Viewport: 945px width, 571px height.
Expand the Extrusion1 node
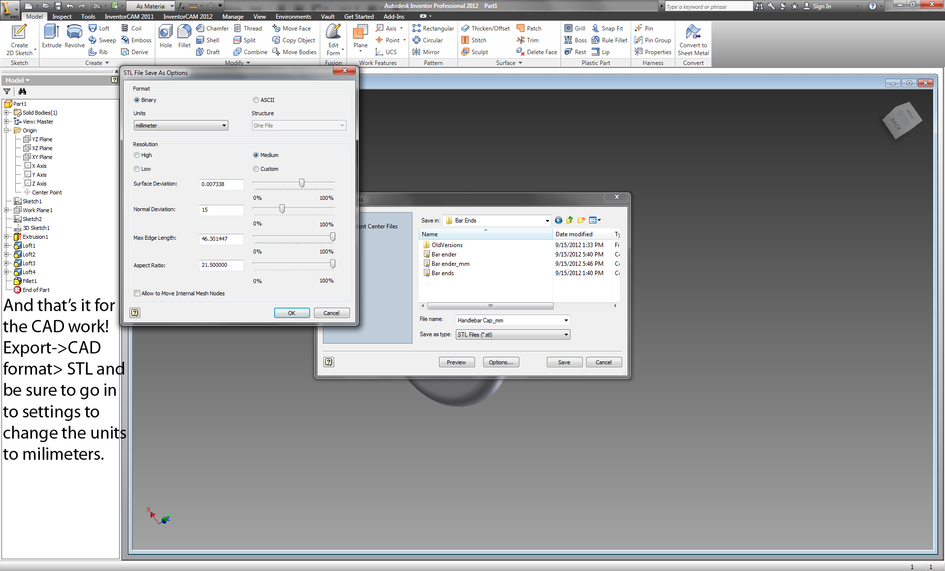click(6, 237)
